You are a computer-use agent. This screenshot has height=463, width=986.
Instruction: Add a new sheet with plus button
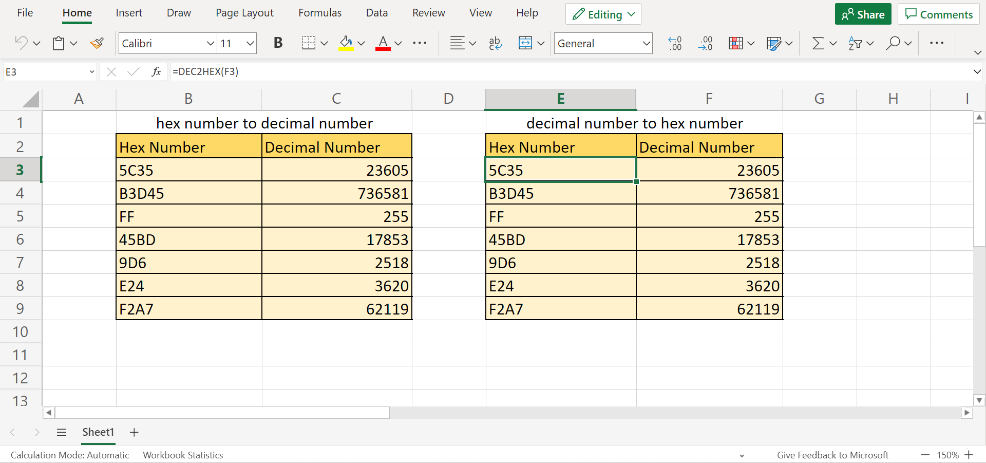click(x=134, y=432)
